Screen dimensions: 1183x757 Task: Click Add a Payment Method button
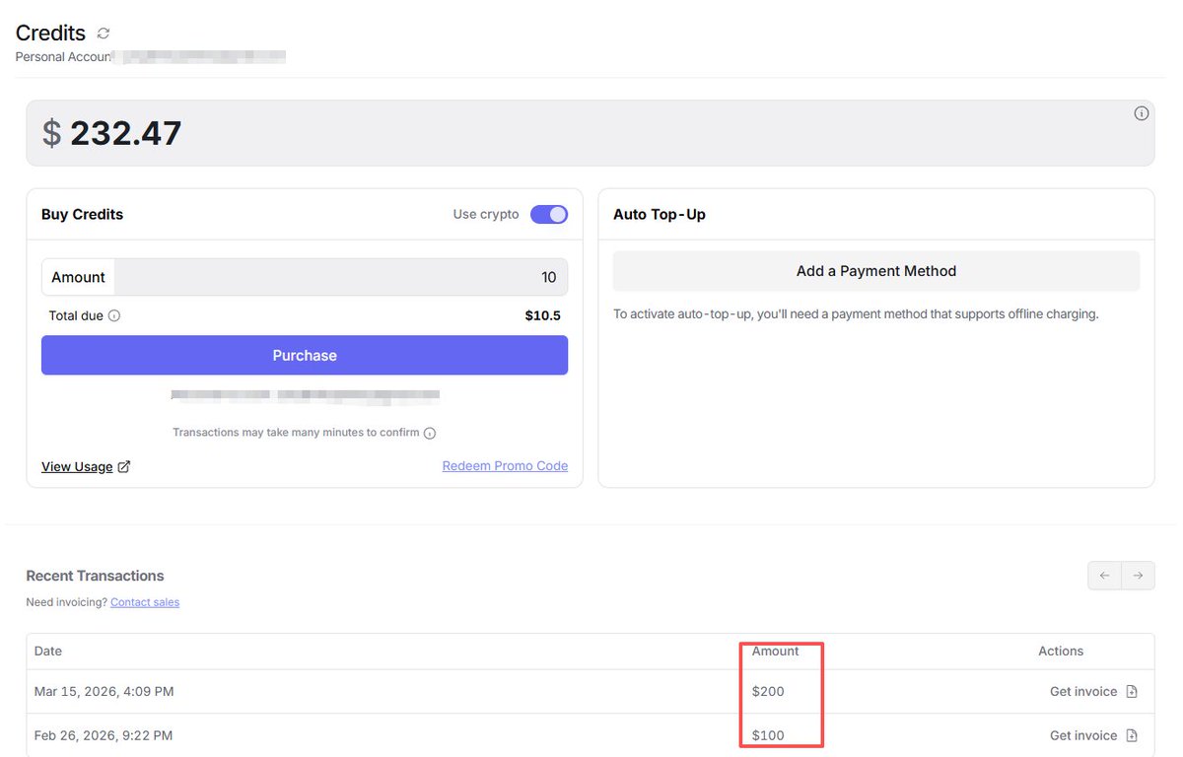pos(875,271)
